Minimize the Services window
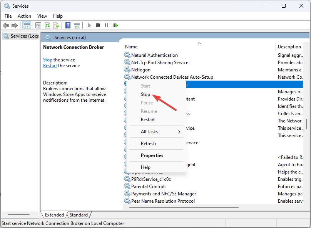 pos(266,6)
